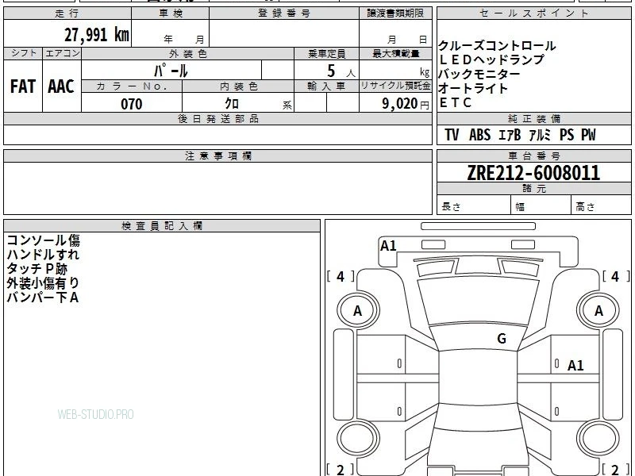Select the seating capacity value 5 人
The height and width of the screenshot is (476, 635).
click(x=341, y=71)
